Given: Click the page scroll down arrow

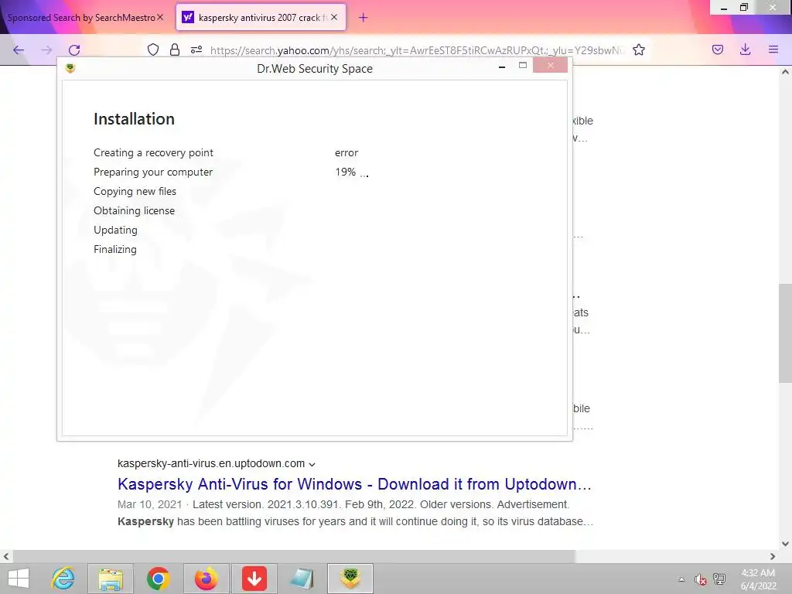Looking at the screenshot, I should tap(785, 544).
